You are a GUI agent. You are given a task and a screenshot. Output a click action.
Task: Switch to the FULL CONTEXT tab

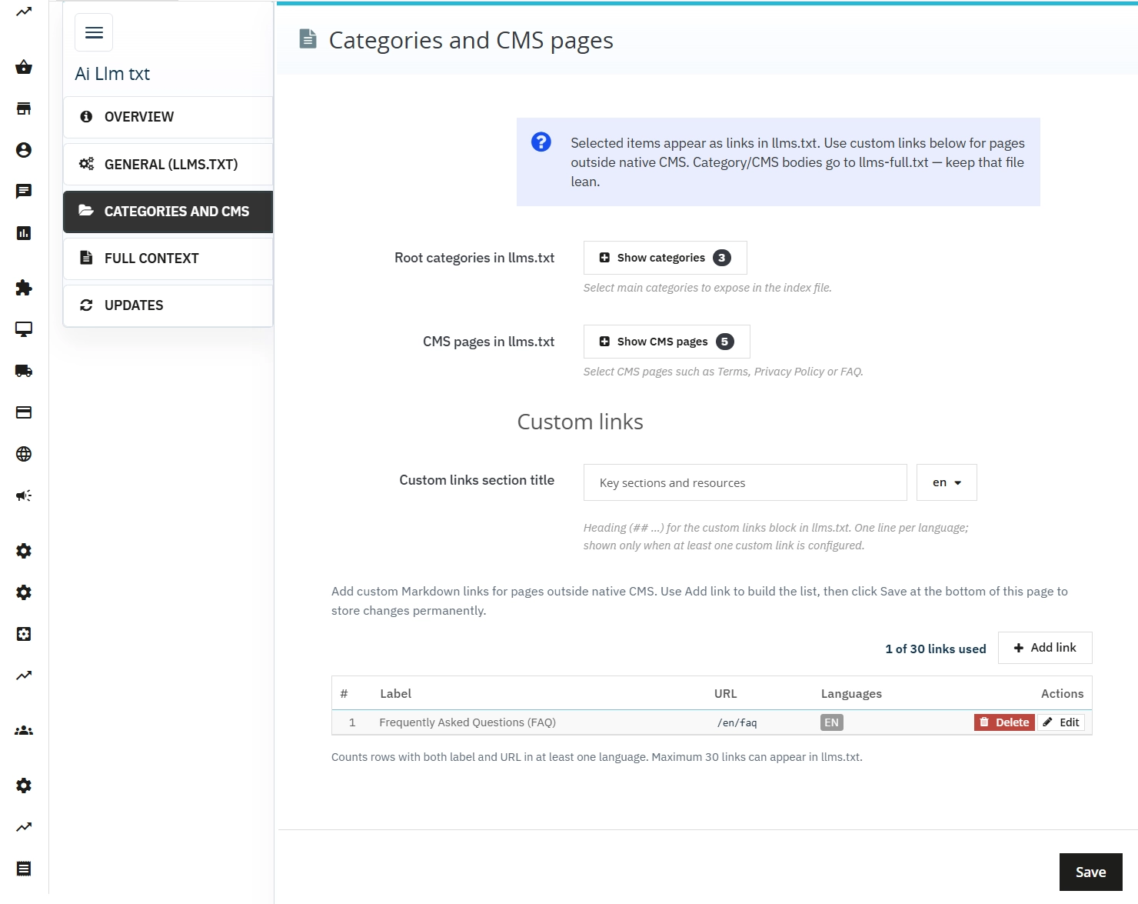tap(168, 259)
